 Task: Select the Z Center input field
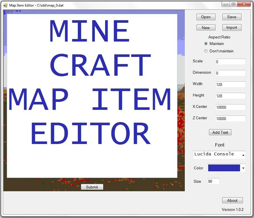pos(230,119)
